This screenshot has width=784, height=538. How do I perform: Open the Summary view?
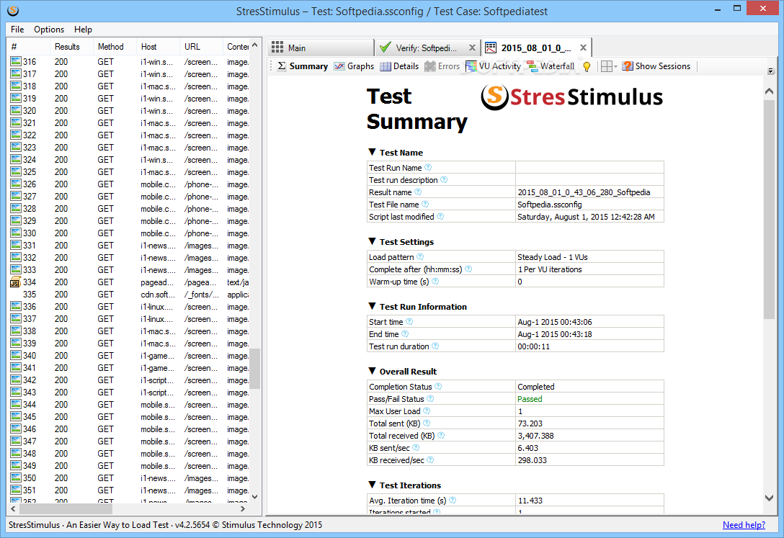303,66
